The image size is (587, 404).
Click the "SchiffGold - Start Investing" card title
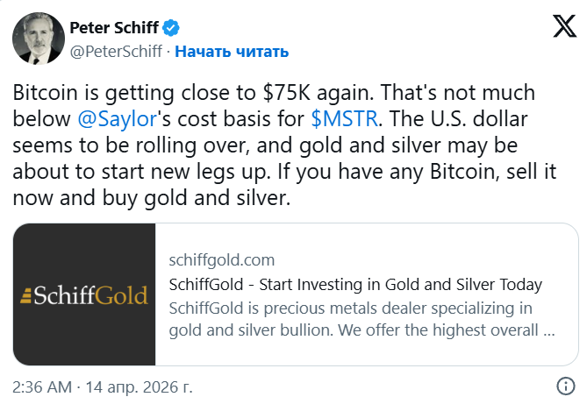coord(354,284)
